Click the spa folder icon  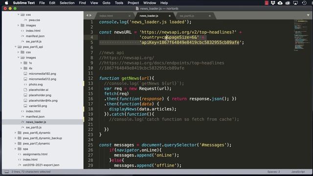[x=20, y=149]
